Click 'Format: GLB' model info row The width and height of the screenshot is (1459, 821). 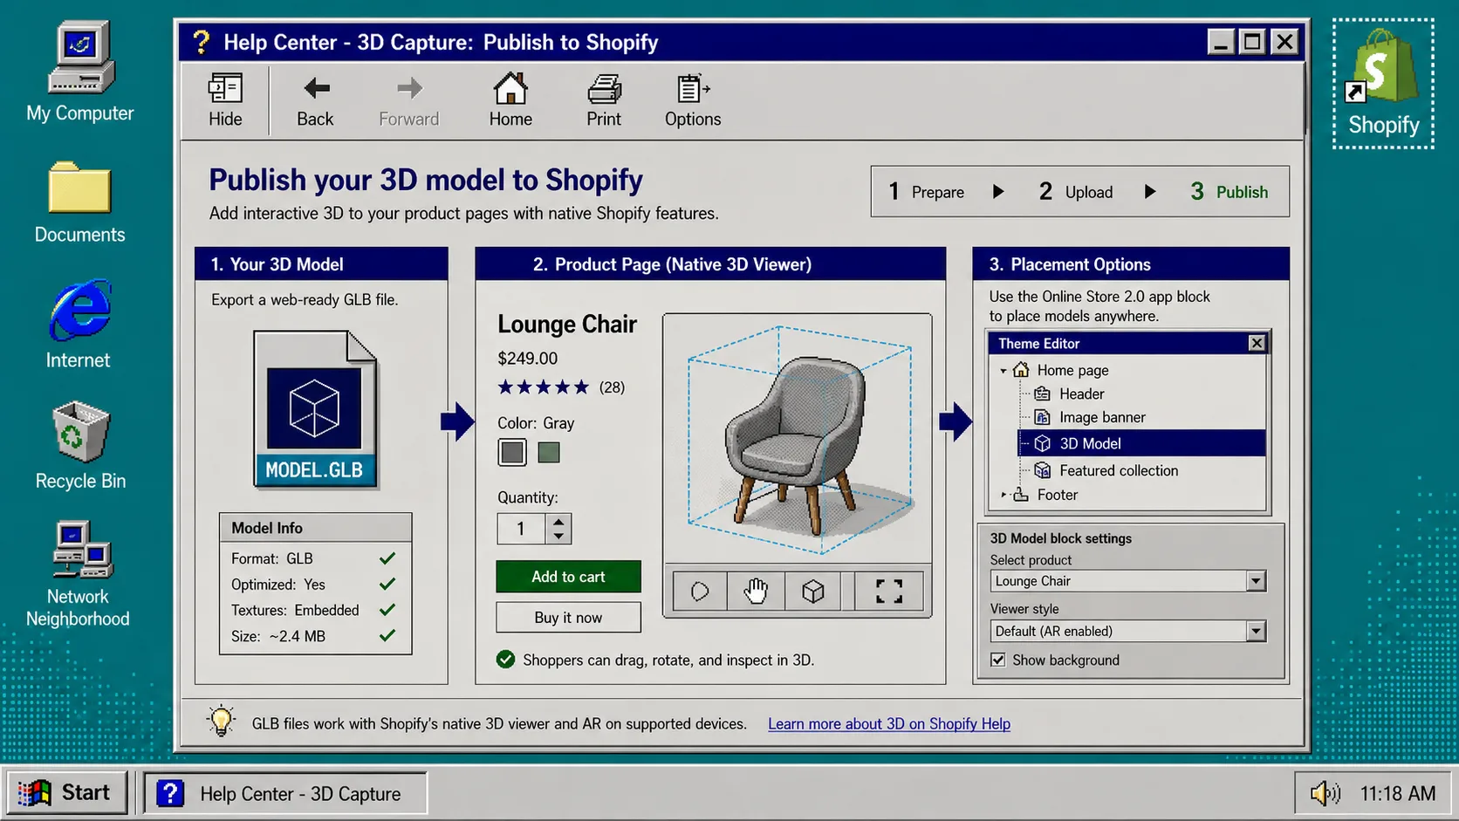coord(314,558)
